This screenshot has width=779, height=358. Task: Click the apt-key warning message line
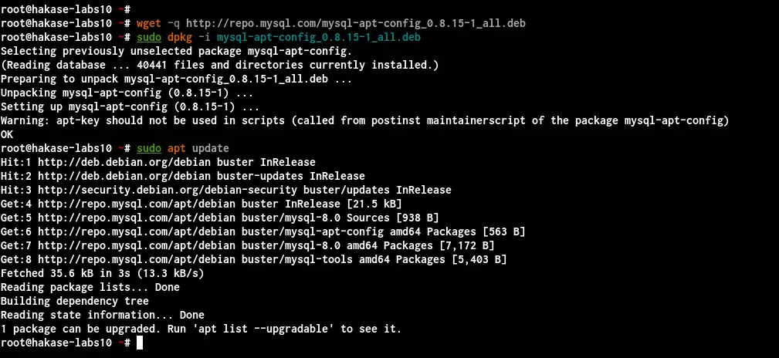364,120
